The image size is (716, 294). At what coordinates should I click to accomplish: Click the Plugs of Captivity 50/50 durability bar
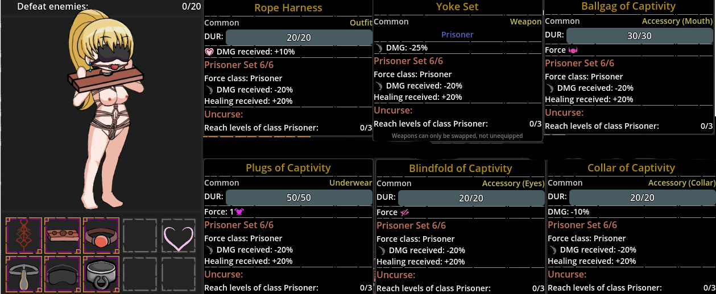tap(299, 198)
